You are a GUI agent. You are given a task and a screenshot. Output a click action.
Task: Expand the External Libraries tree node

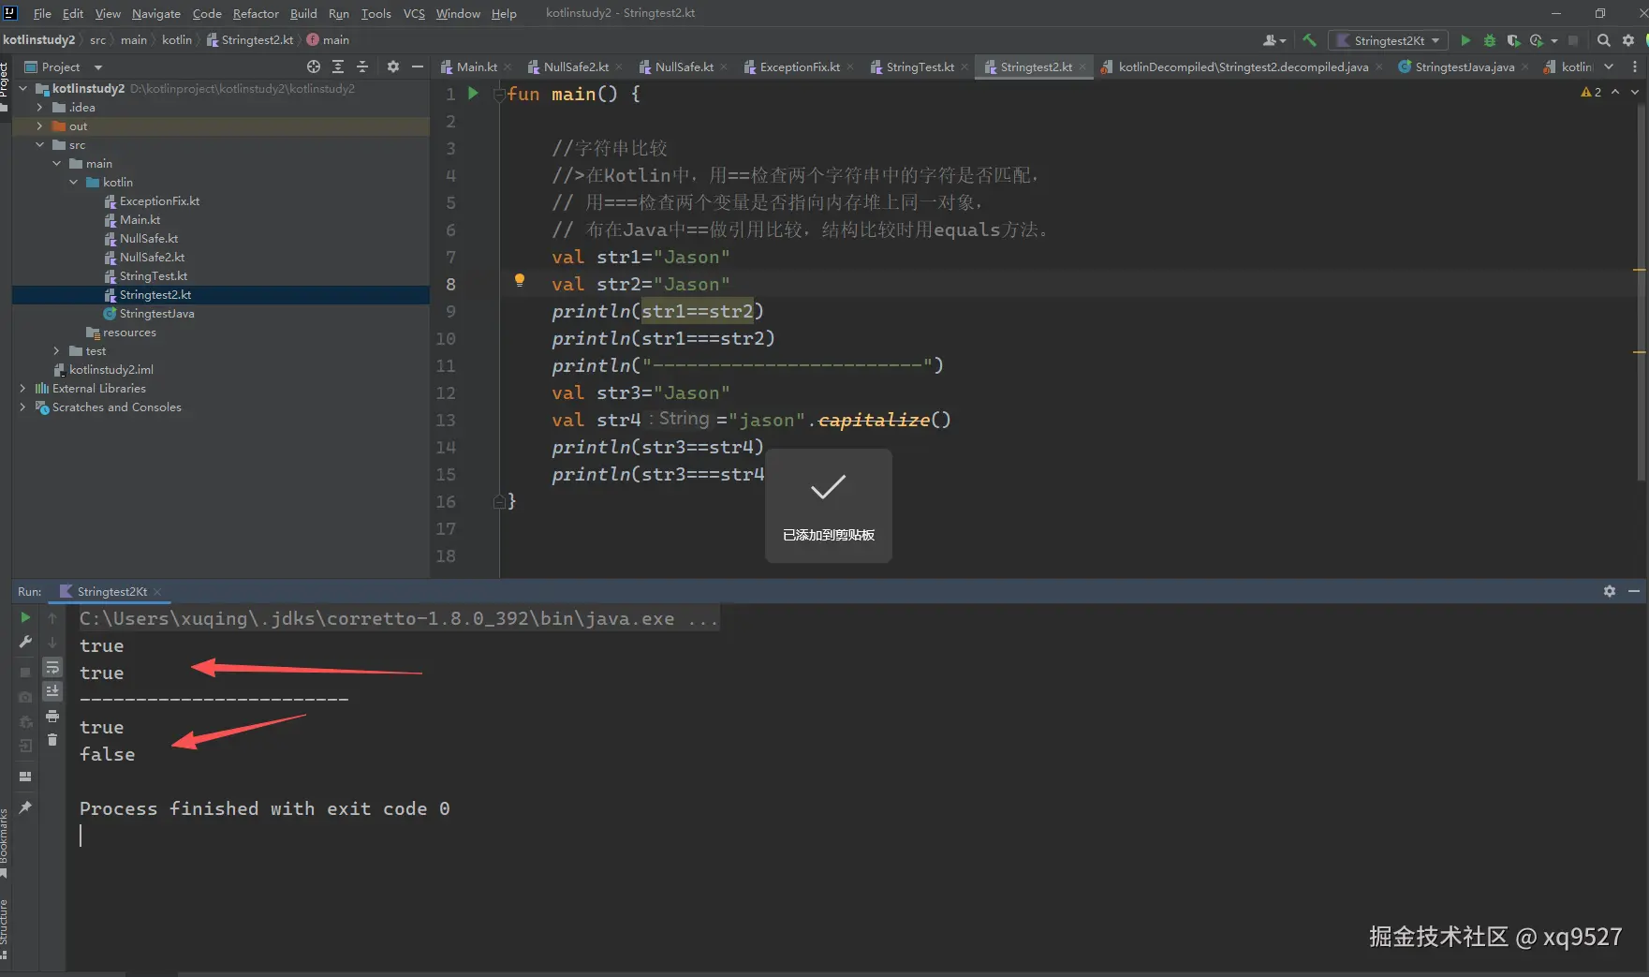(x=22, y=388)
